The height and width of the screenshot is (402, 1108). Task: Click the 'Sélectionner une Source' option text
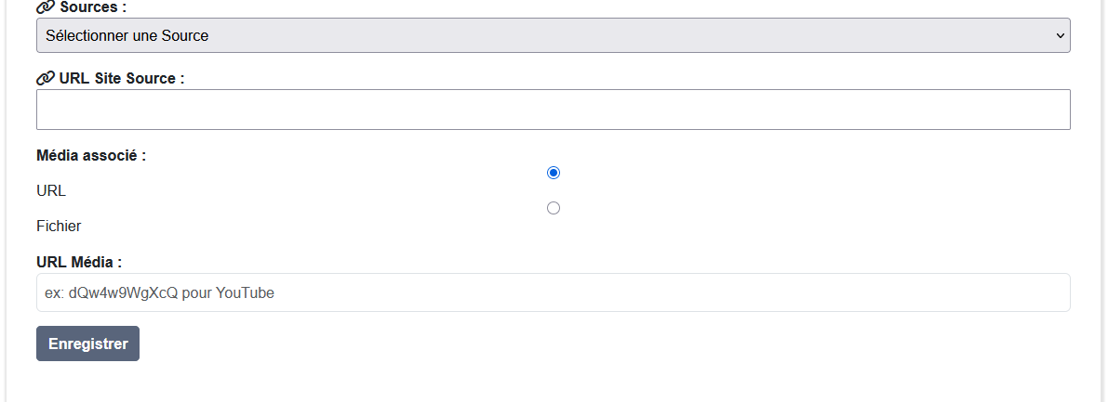pyautogui.click(x=127, y=35)
